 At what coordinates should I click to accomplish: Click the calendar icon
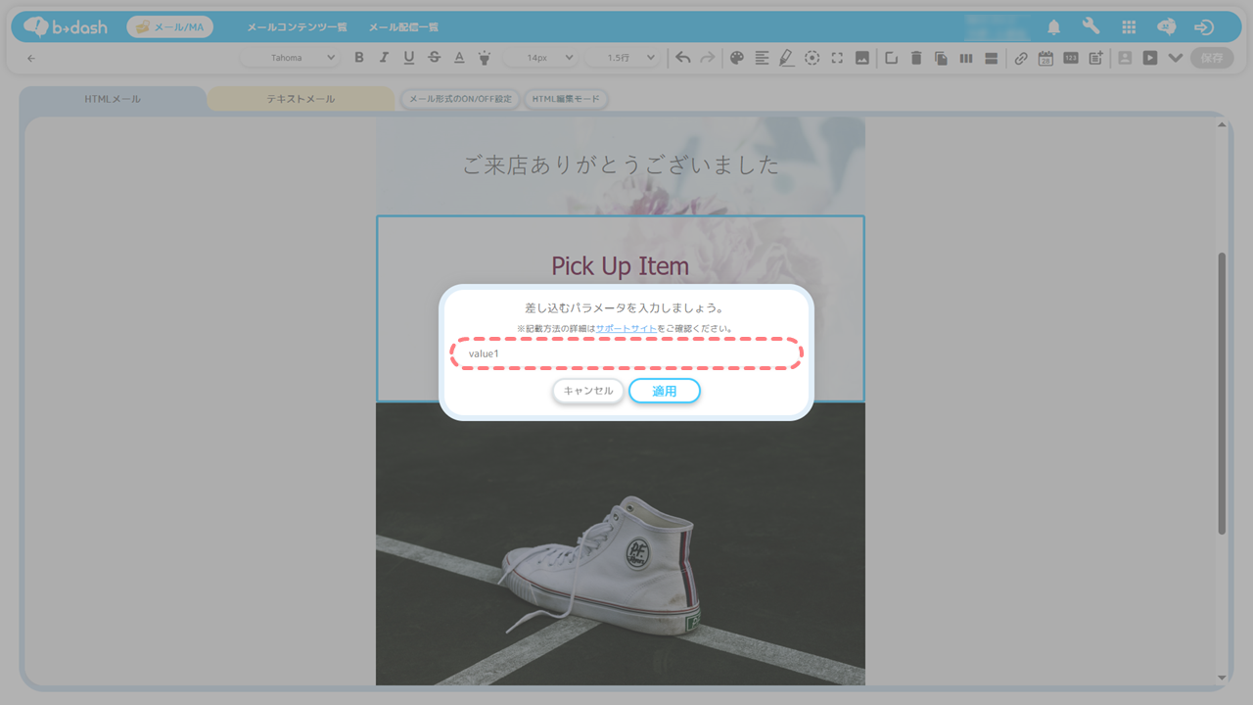pyautogui.click(x=1045, y=58)
